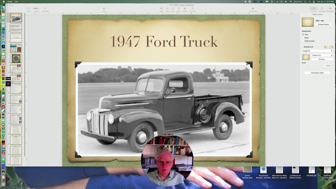
Task: Open the Edit menu in menu bar
Action: pyautogui.click(x=16, y=2)
